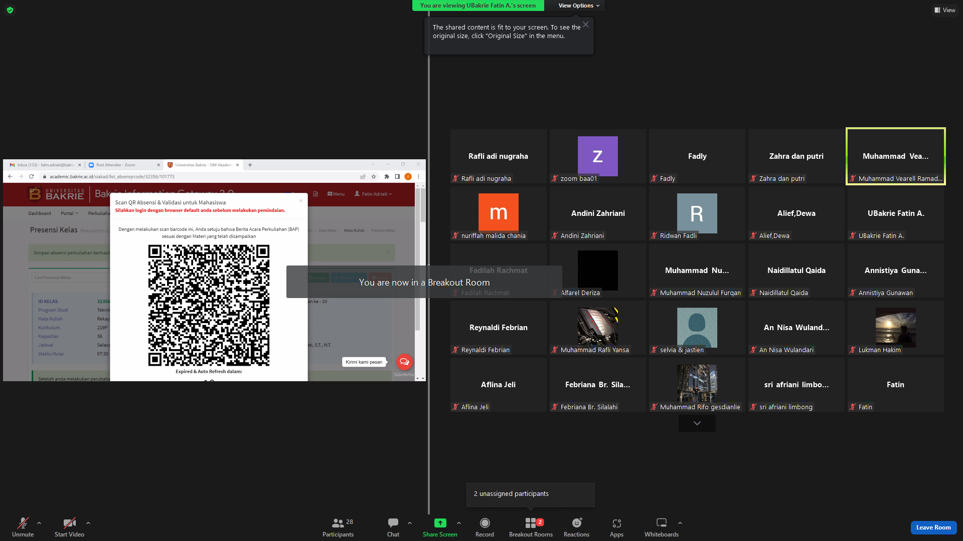The width and height of the screenshot is (963, 541).
Task: Click the Unmute microphone icon
Action: 23,523
